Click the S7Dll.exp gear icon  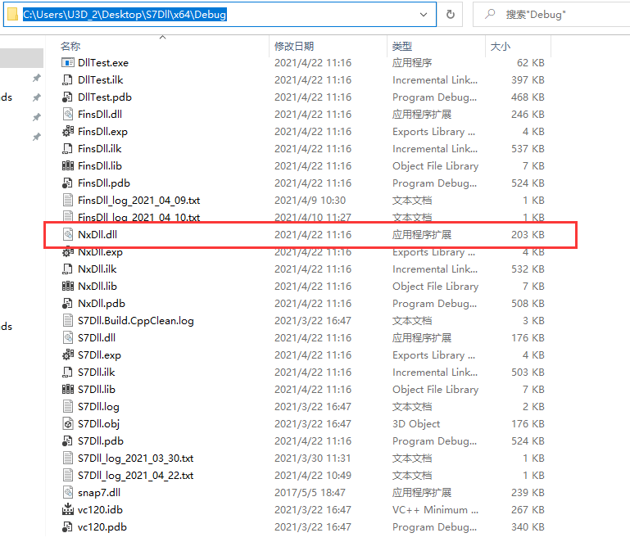click(x=68, y=355)
